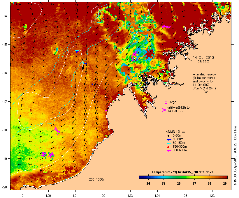Click the colorbar tick label 25
The height and width of the screenshot is (198, 239).
(163, 183)
